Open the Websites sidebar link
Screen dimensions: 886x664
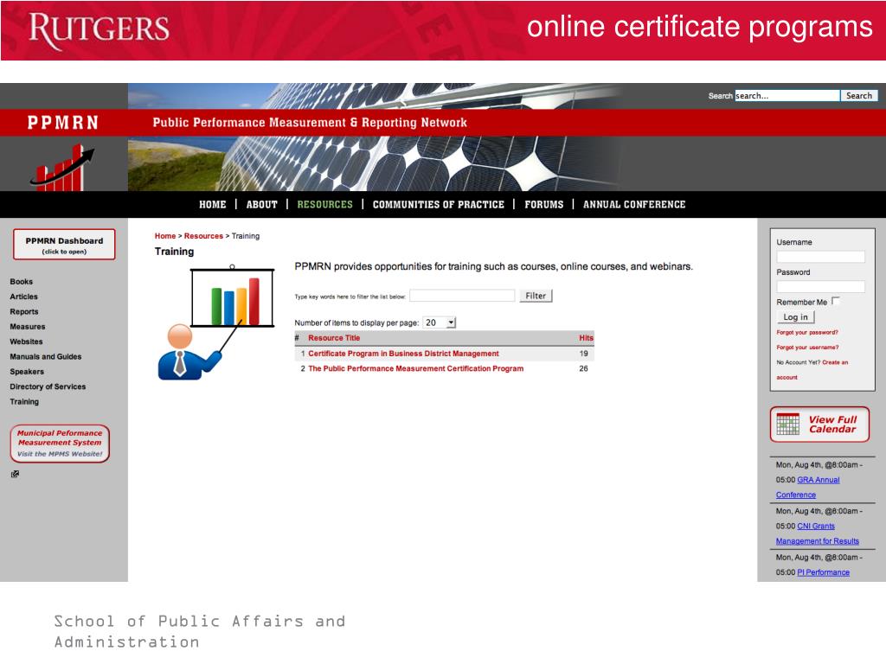coord(26,342)
